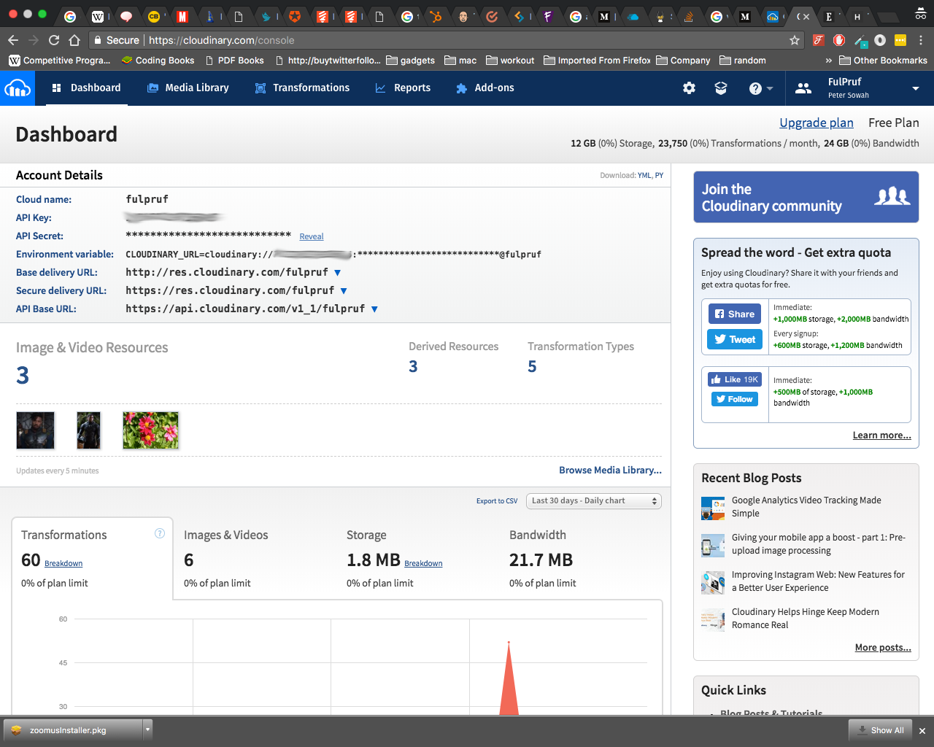Image resolution: width=934 pixels, height=747 pixels.
Task: Bookmark page with star icon
Action: (x=795, y=40)
